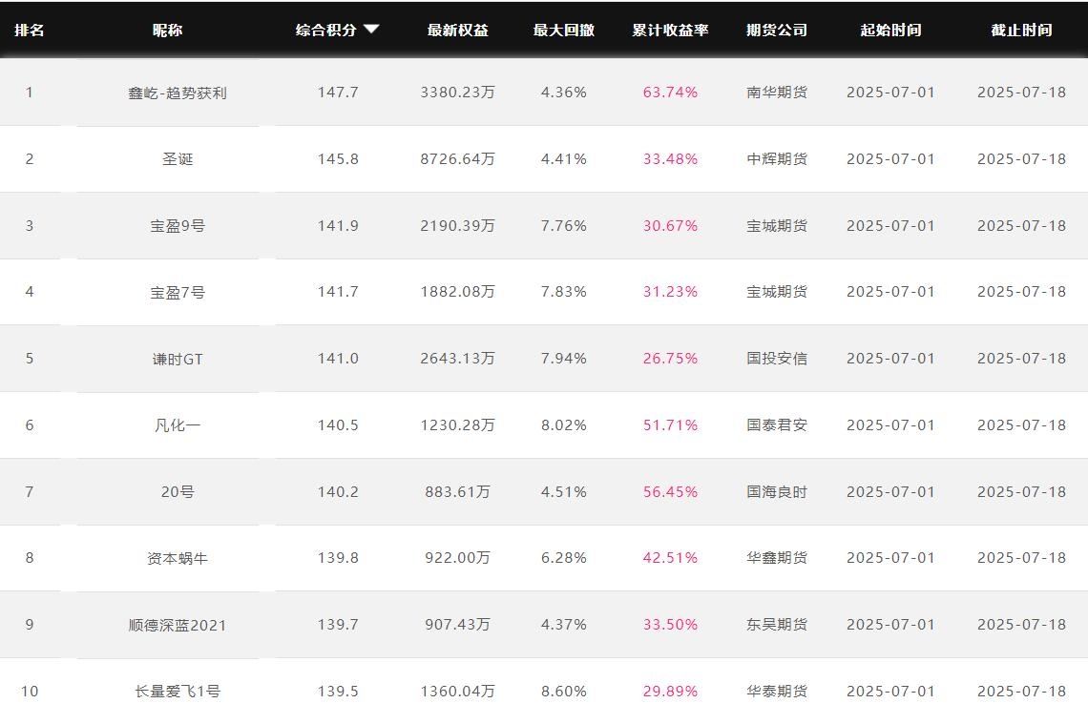Click the 国投安信 company cell
Viewport: 1088px width, 724px height.
(x=777, y=358)
